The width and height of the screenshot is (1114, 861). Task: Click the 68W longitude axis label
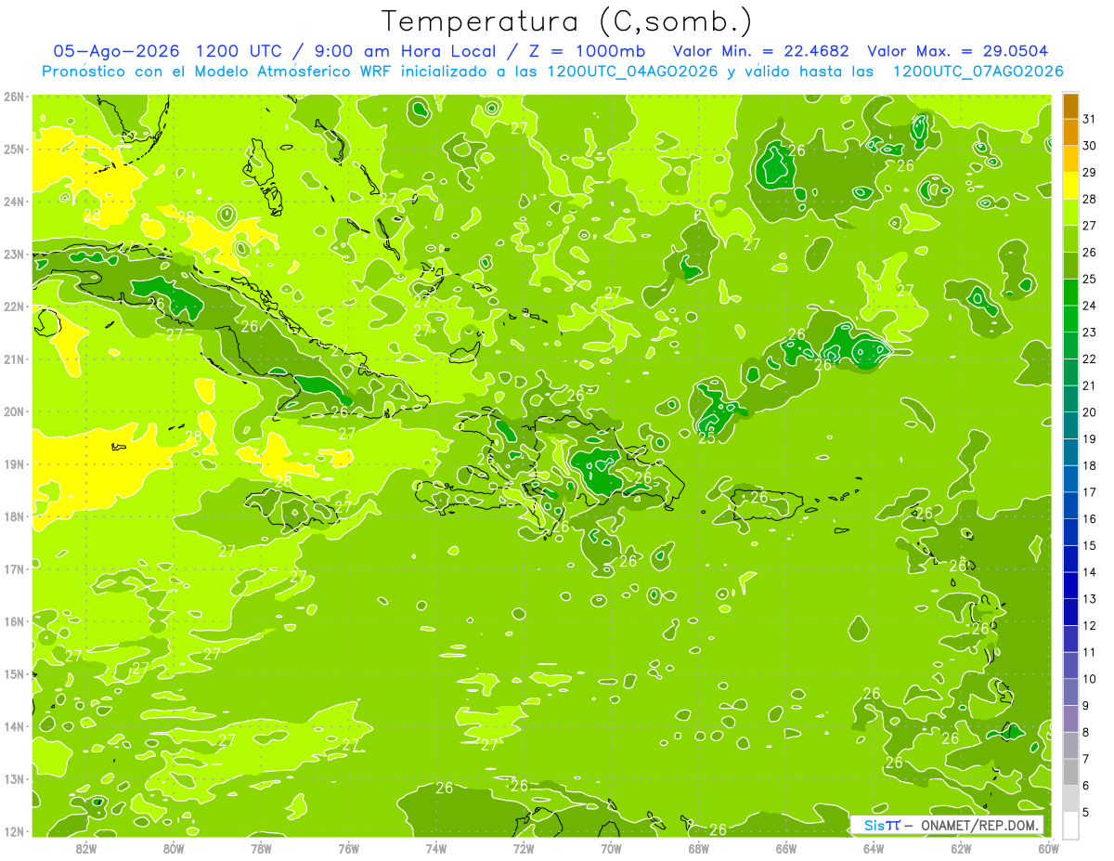699,848
